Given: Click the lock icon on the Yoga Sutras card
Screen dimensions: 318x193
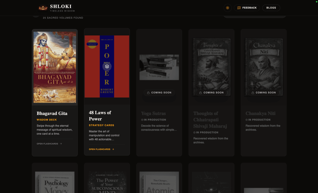Looking at the screenshot, I should [x=148, y=93].
